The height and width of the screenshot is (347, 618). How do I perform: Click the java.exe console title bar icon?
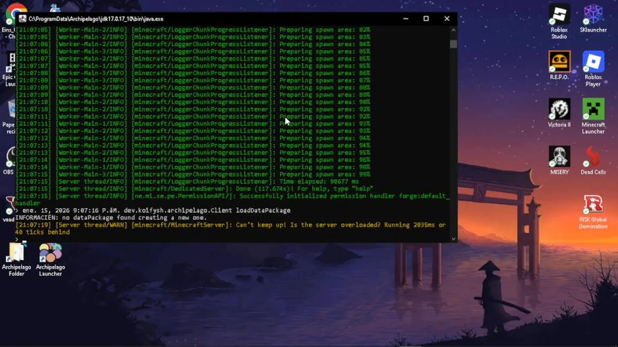click(23, 19)
